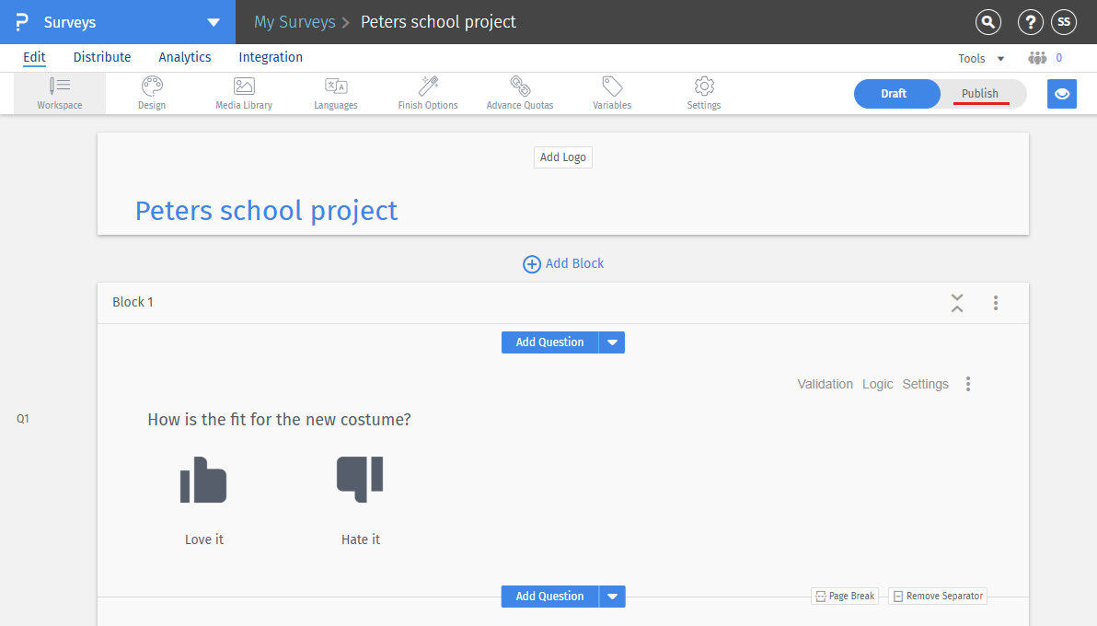Open the Media Library

tap(244, 93)
